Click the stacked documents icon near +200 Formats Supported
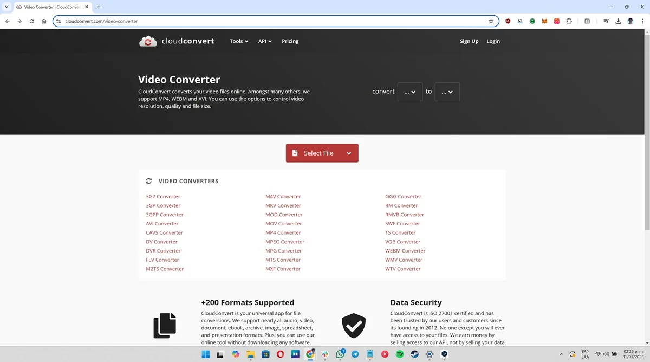The width and height of the screenshot is (650, 362). point(165,325)
